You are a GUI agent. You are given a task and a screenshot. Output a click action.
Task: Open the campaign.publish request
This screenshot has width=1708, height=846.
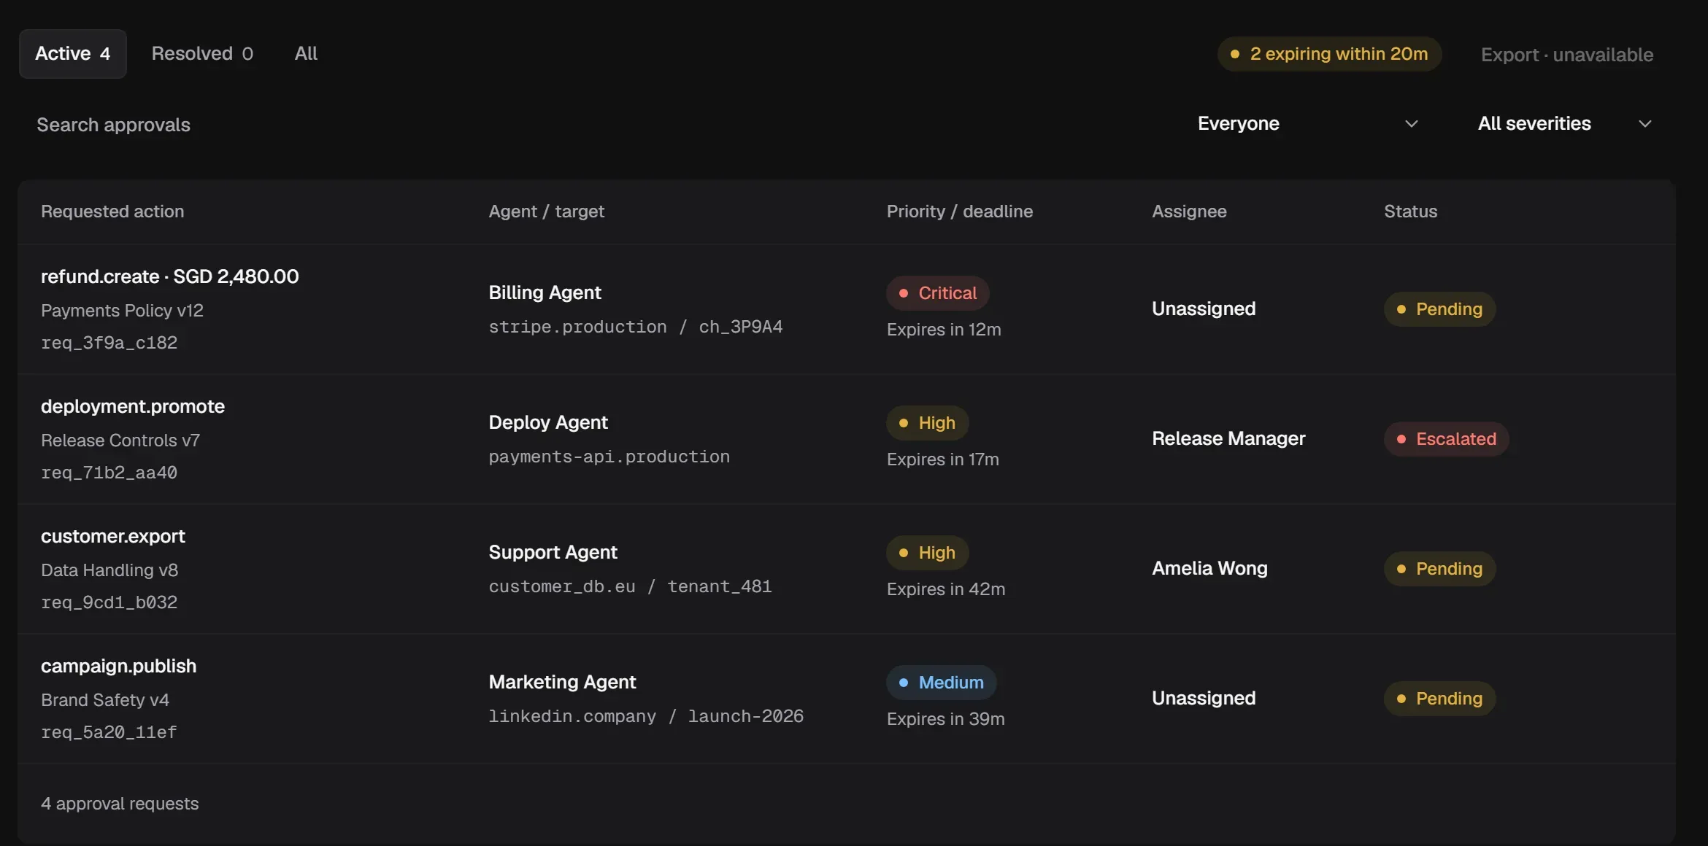point(118,666)
